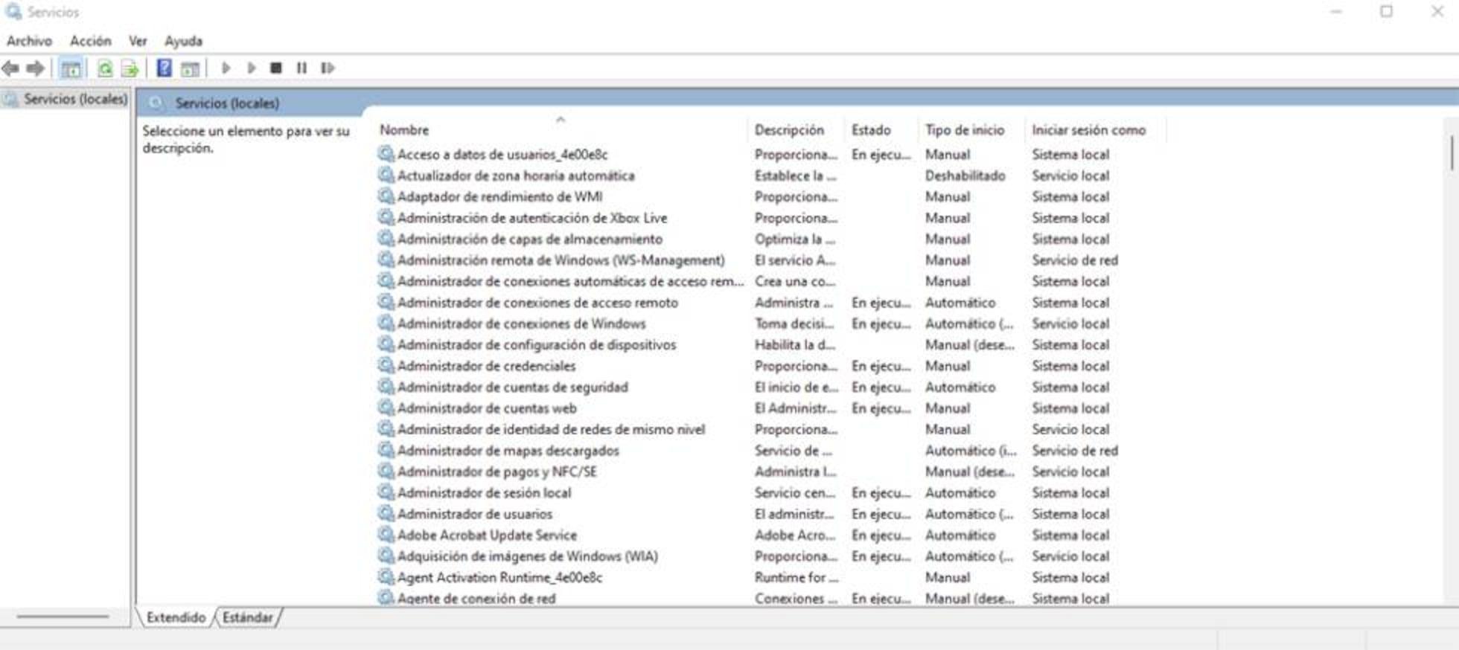The width and height of the screenshot is (1459, 650).
Task: Select Administración de capas de almacenamiento
Action: pos(529,239)
